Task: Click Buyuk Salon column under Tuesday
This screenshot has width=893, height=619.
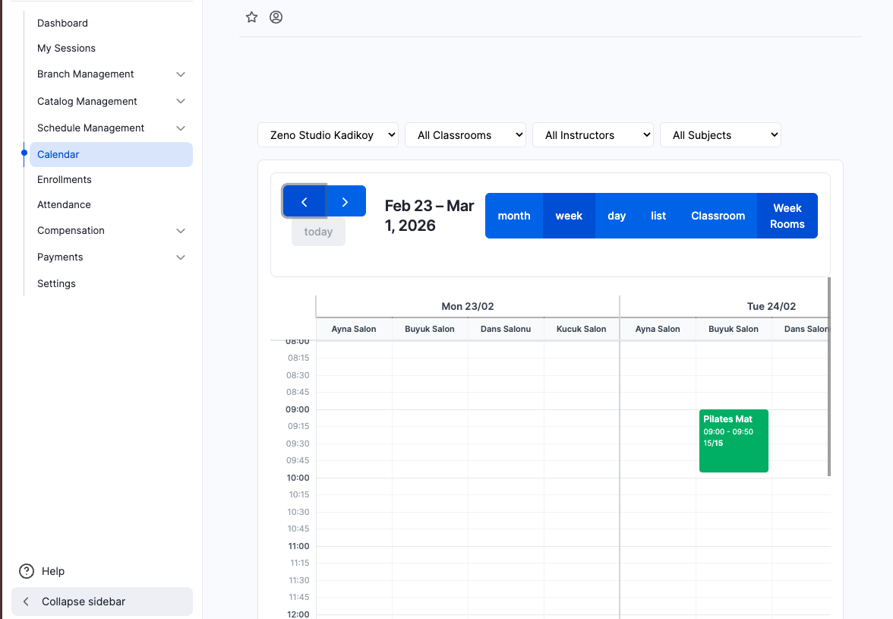Action: (x=734, y=329)
